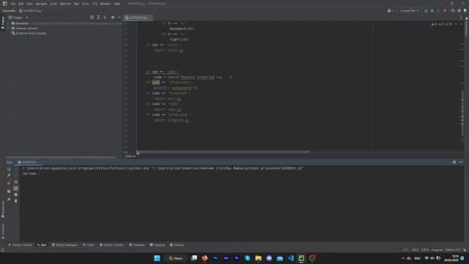This screenshot has width=469, height=264.
Task: Open the View menu
Action: pyautogui.click(x=29, y=4)
